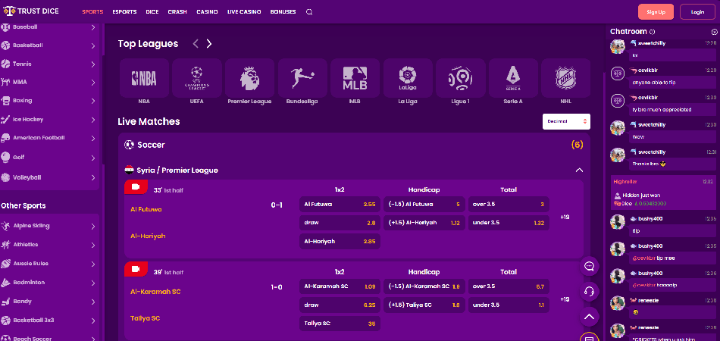This screenshot has width=720, height=341.
Task: Click the headset support icon
Action: [590, 292]
